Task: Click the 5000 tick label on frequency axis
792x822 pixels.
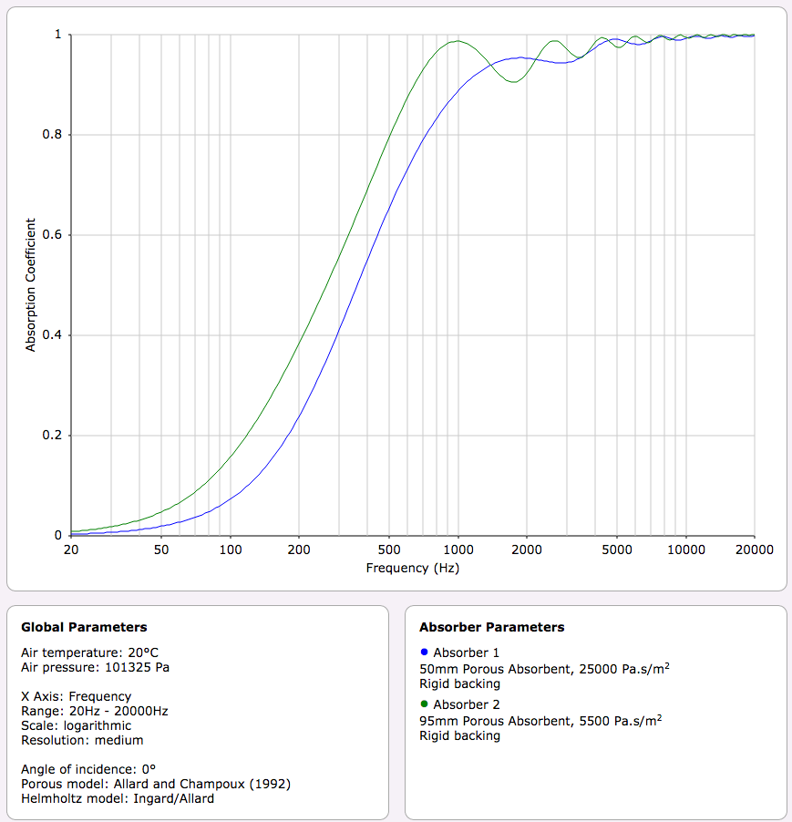Action: (617, 550)
